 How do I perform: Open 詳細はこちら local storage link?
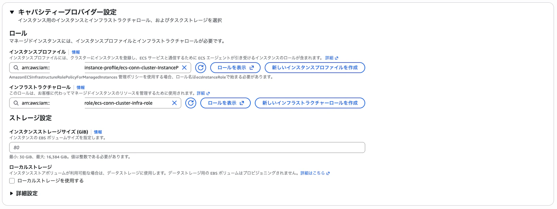click(x=315, y=173)
